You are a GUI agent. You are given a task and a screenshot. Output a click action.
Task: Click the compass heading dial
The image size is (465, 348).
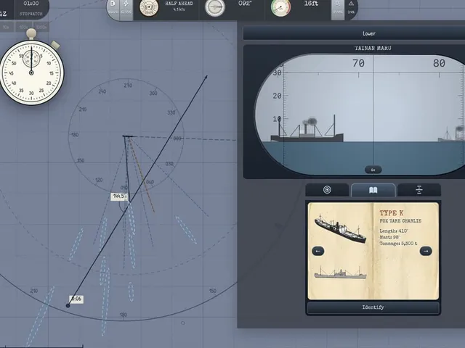coord(215,8)
